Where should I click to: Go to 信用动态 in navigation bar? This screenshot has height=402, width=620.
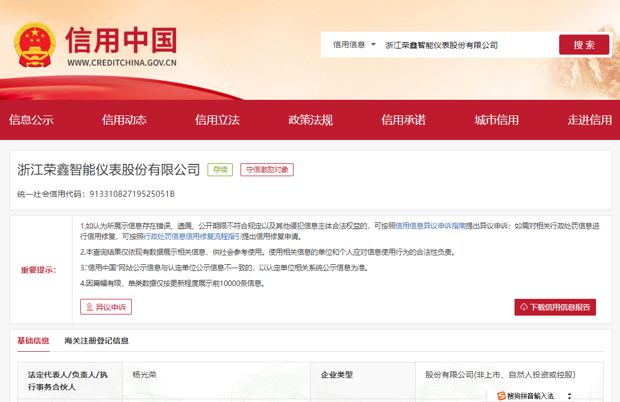click(124, 120)
